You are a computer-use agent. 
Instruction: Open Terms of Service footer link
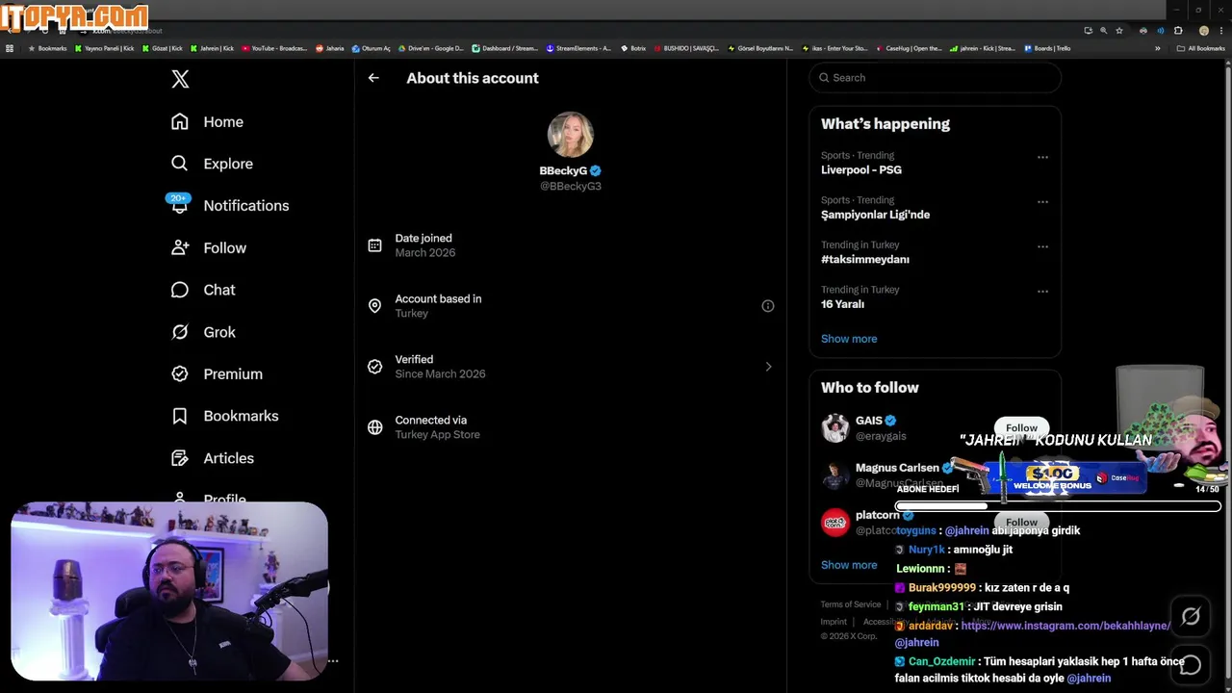(851, 604)
